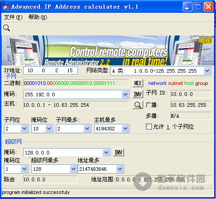The height and width of the screenshot is (199, 216).
Task: Expand the 网络类型 dropdown
Action: tap(207, 71)
